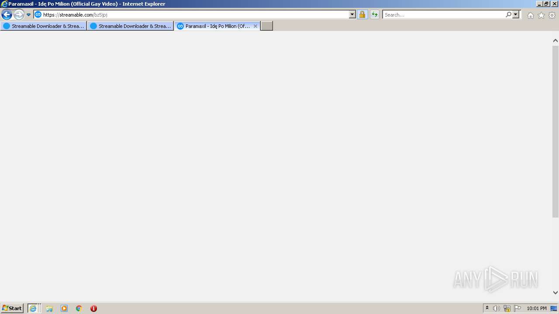Expand the address bar autocomplete dropdown

pos(352,14)
